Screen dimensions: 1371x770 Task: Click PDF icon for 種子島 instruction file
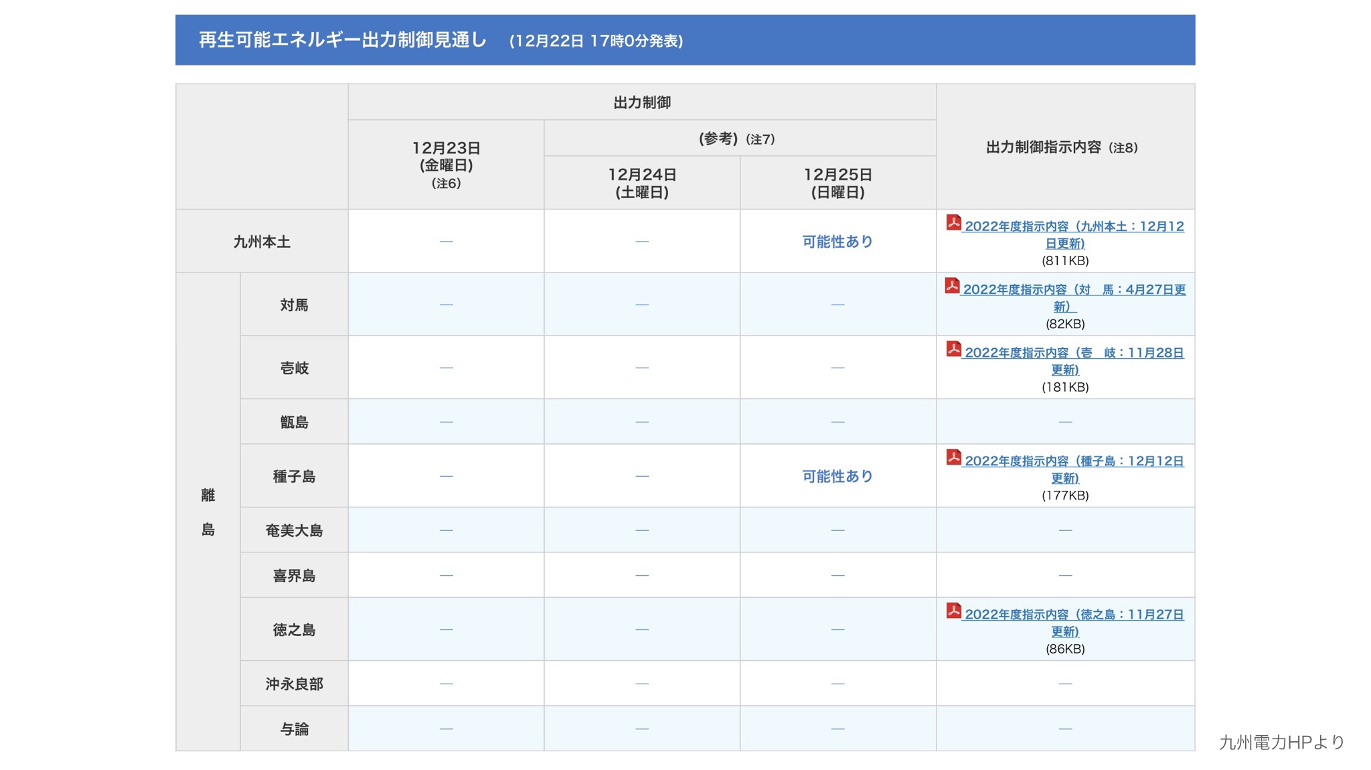pos(953,457)
